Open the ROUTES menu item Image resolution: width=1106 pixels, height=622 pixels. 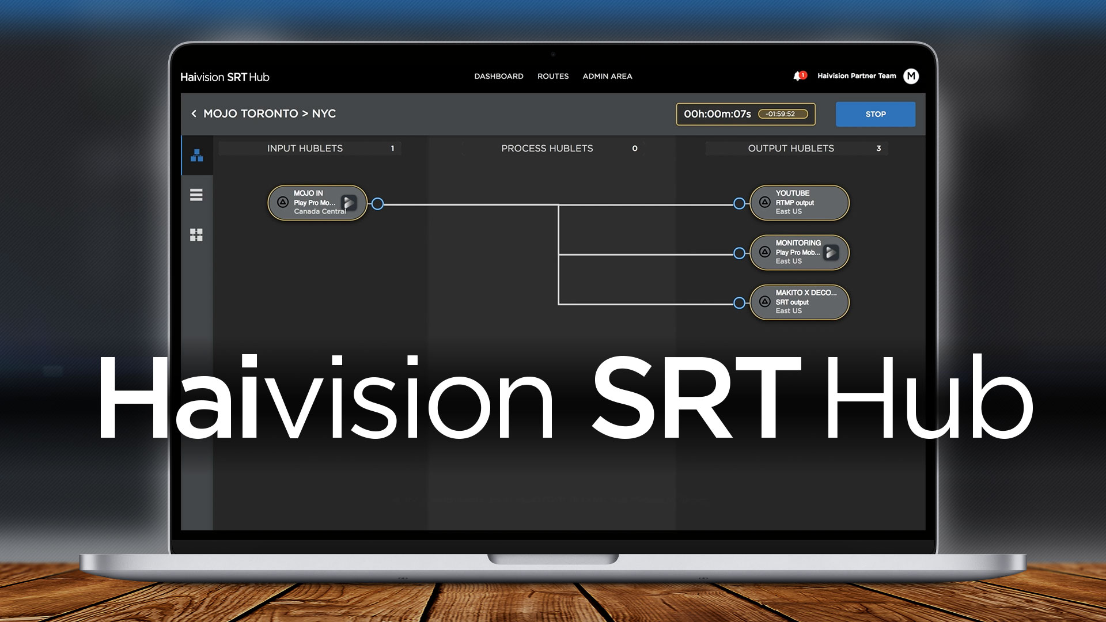coord(552,76)
